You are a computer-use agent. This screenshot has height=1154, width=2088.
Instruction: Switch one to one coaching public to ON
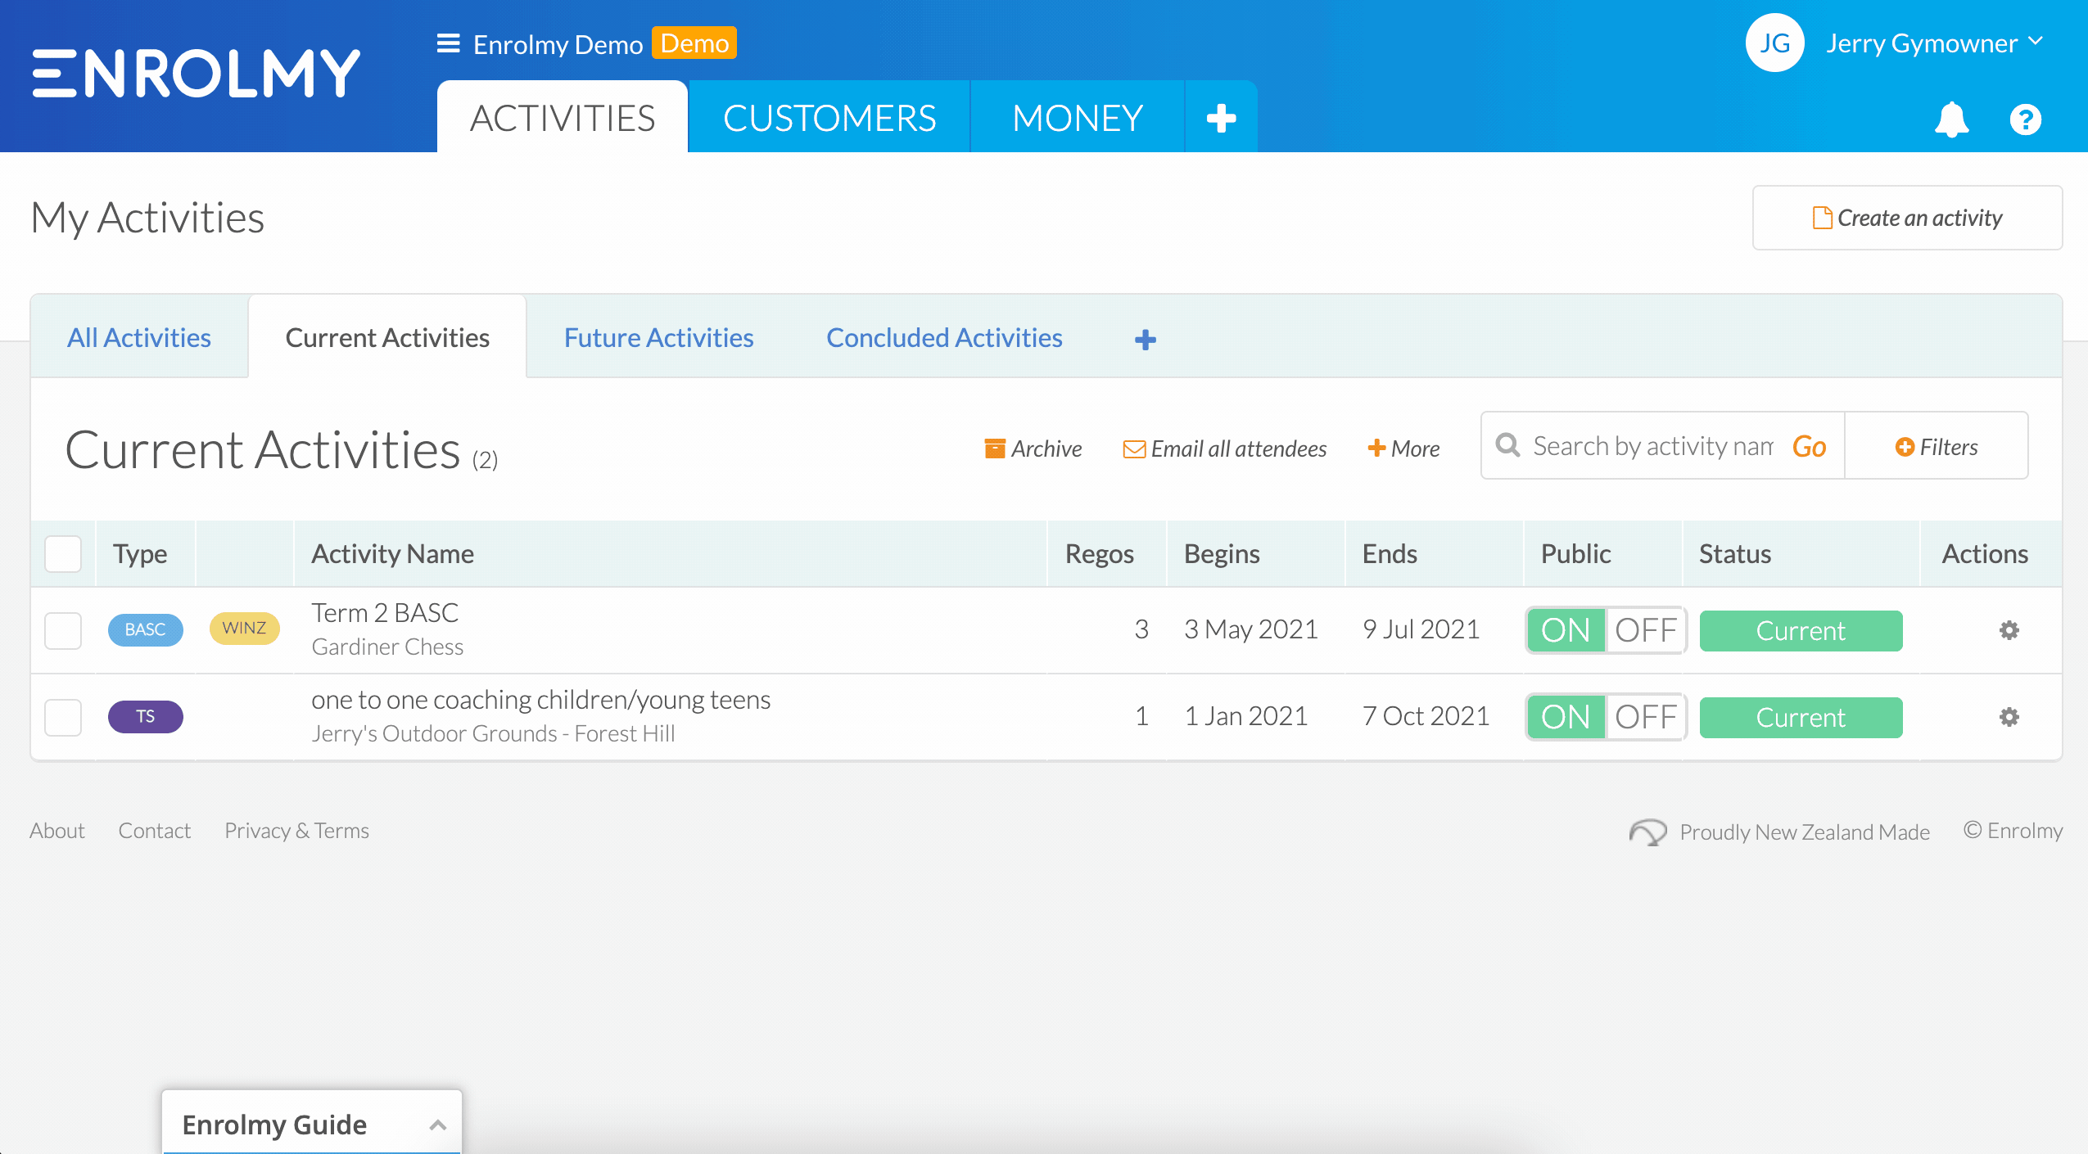click(1566, 717)
